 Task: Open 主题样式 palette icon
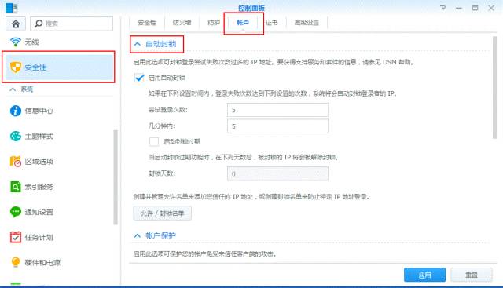[16, 136]
